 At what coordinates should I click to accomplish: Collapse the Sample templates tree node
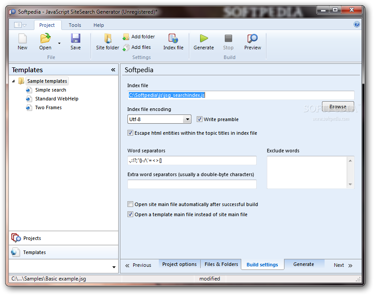click(x=14, y=81)
